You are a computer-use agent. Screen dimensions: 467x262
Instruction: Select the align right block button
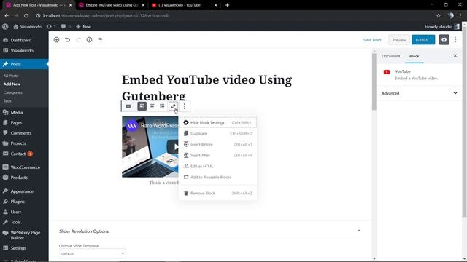coord(162,106)
